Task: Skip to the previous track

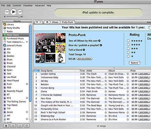Action: pyautogui.click(x=7, y=12)
